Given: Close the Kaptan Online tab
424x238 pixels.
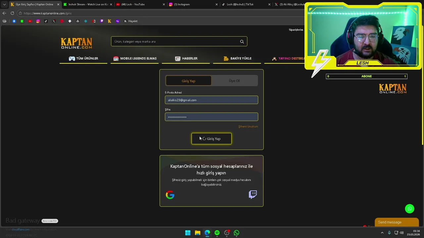Looking at the screenshot, I should point(58,4).
